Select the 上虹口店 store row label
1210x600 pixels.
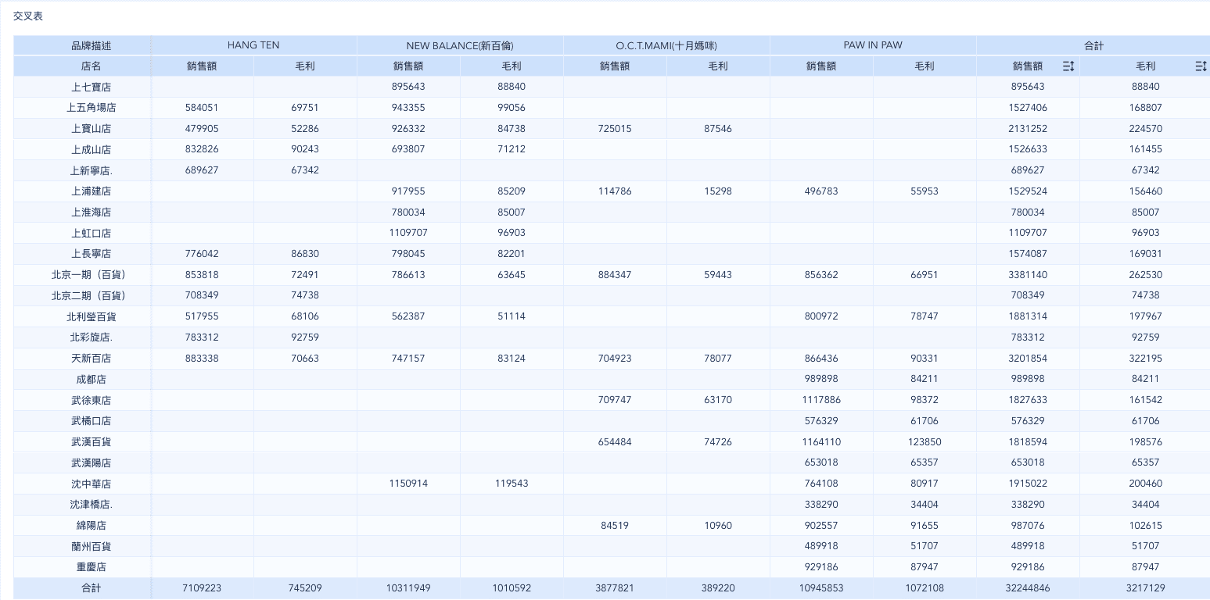click(x=92, y=233)
